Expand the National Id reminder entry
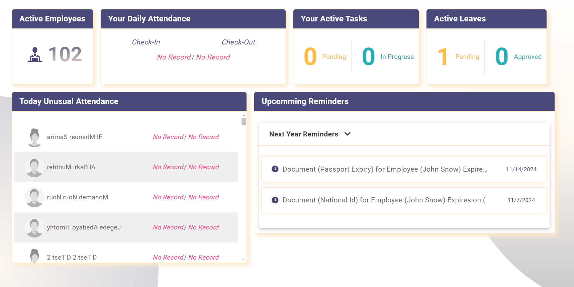Image resolution: width=574 pixels, height=287 pixels. (386, 200)
